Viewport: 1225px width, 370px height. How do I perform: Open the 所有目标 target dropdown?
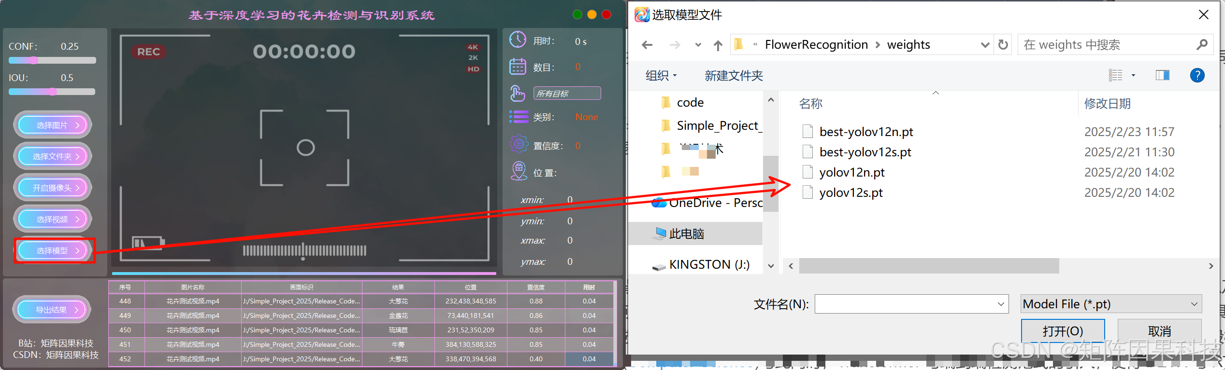coord(567,93)
